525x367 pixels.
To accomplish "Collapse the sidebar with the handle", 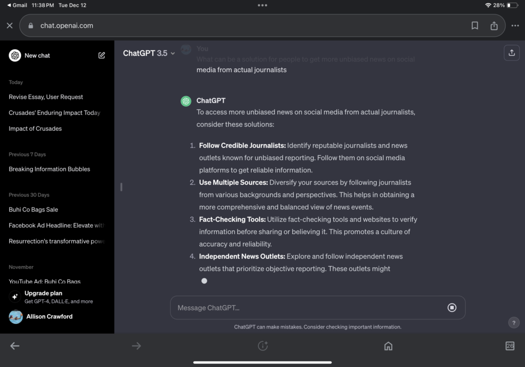I will click(x=121, y=187).
